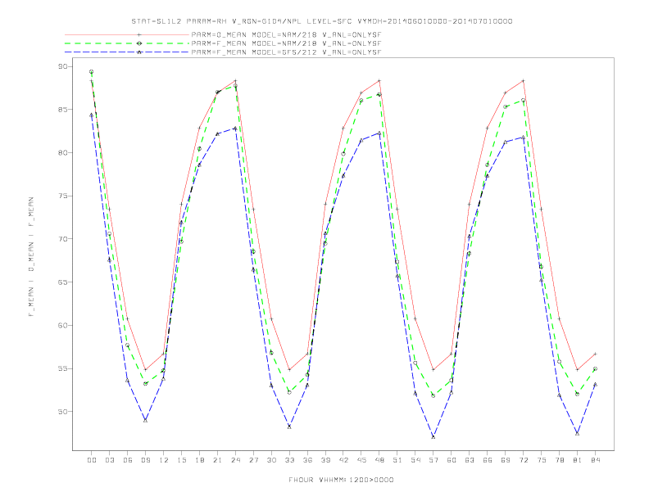Click x-axis tick label 78
This screenshot has width=649, height=501.
(559, 460)
